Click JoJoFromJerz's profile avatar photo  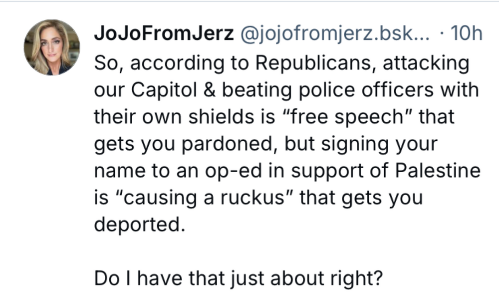[52, 47]
